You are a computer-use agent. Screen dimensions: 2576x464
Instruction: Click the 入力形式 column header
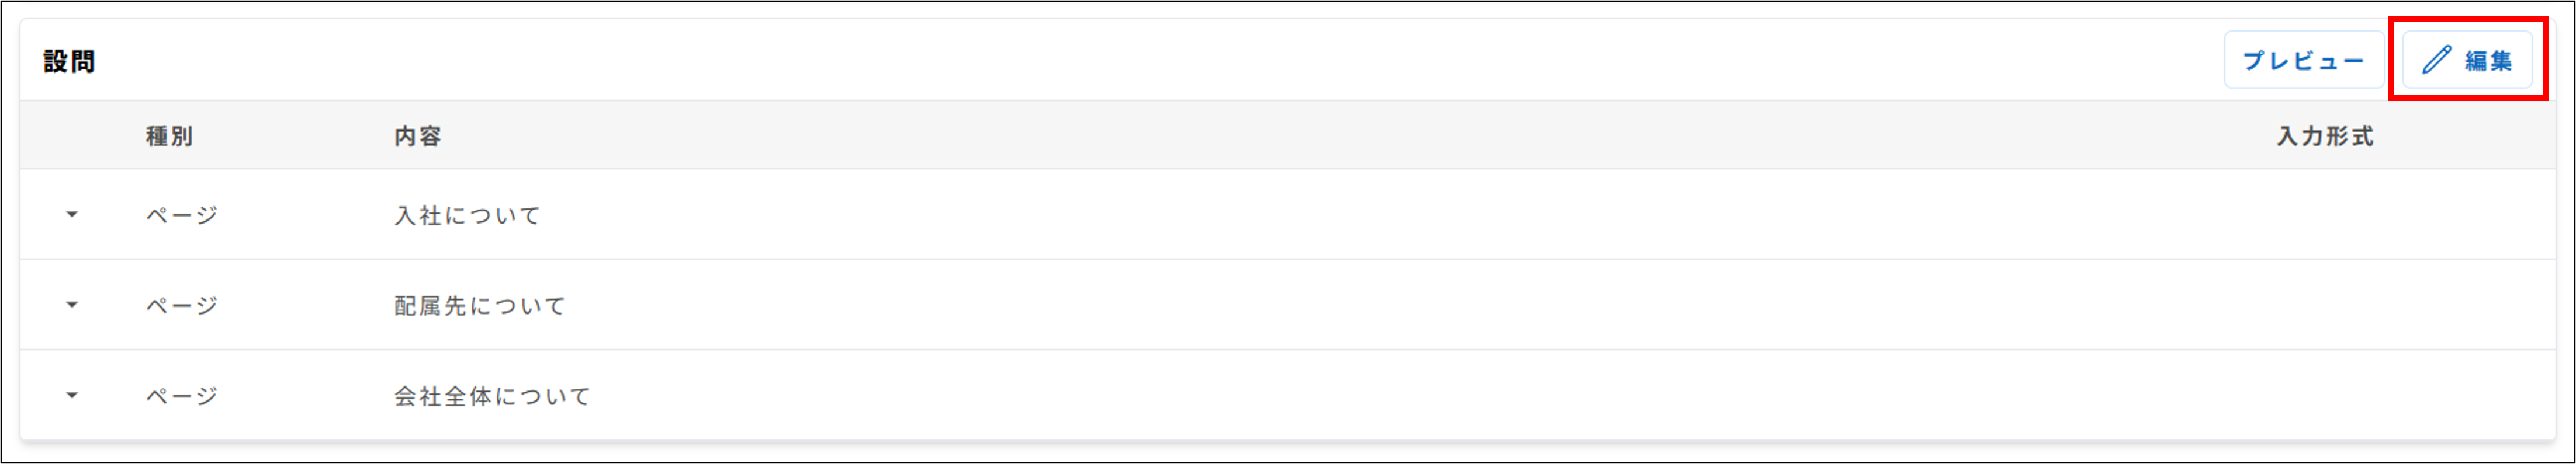coord(2324,136)
